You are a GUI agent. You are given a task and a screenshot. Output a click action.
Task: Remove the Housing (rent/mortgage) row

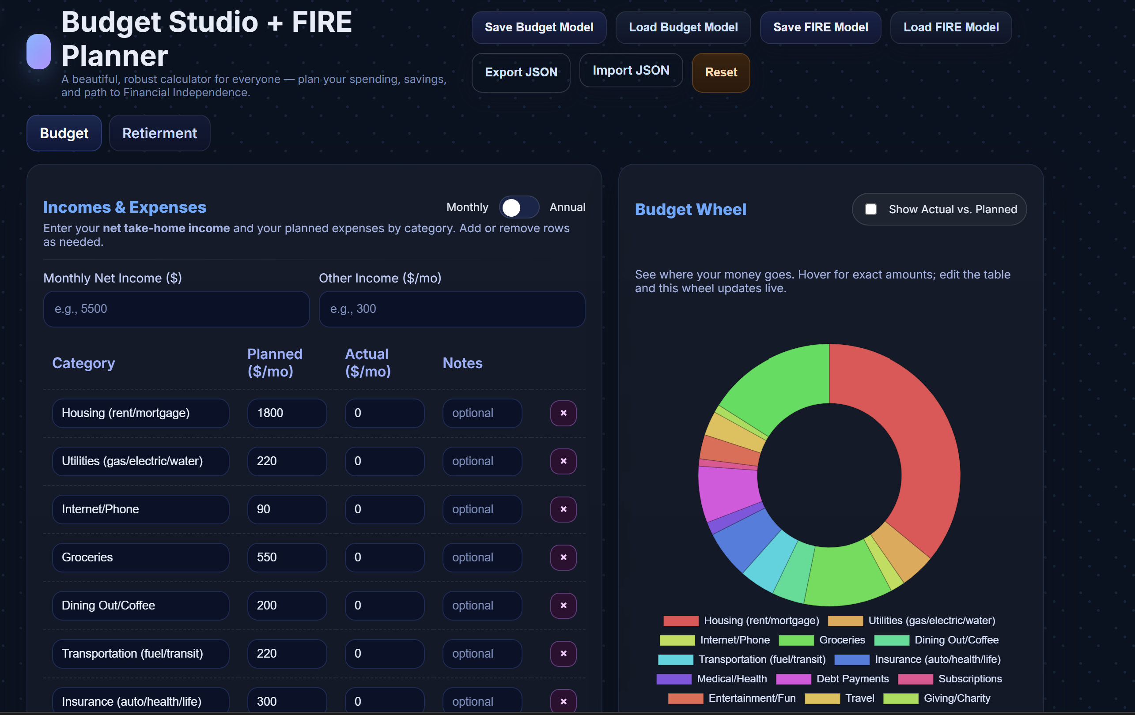coord(563,413)
